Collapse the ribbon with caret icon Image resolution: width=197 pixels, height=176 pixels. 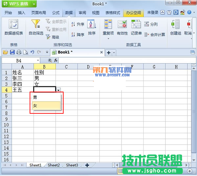(x=162, y=12)
